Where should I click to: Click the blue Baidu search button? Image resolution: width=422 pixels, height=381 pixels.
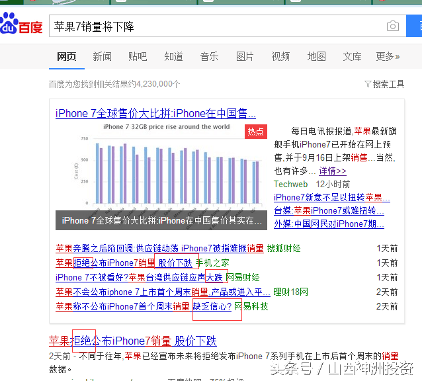(x=414, y=26)
